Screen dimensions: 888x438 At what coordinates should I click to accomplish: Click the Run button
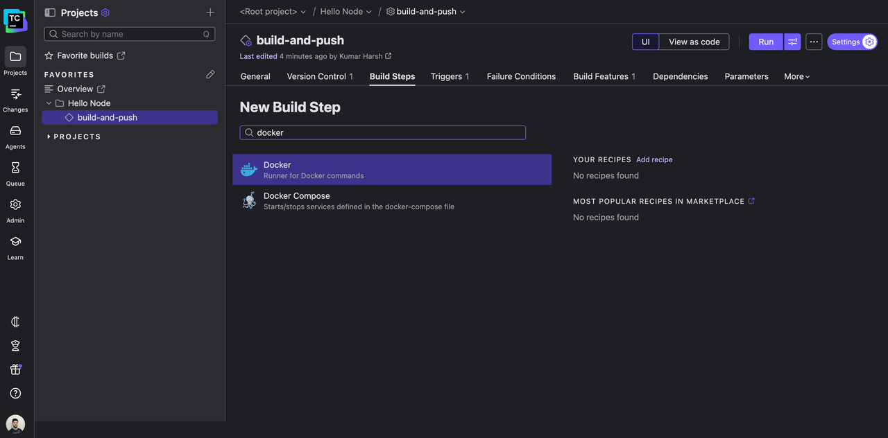click(x=765, y=42)
